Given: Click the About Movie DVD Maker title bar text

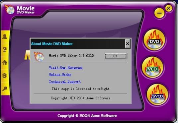Looking at the screenshot, I should (x=52, y=44).
